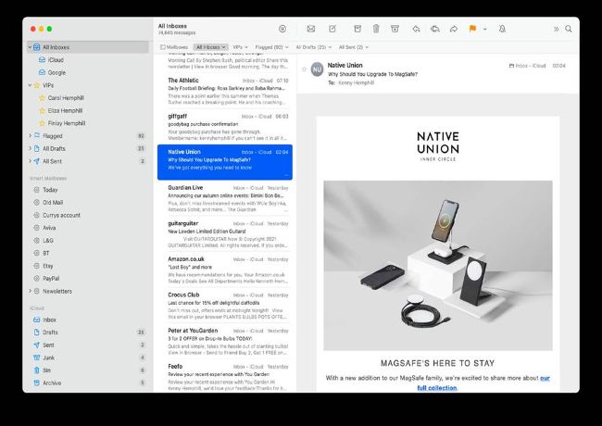Toggle the filter messages button
The width and height of the screenshot is (602, 426).
point(282,29)
